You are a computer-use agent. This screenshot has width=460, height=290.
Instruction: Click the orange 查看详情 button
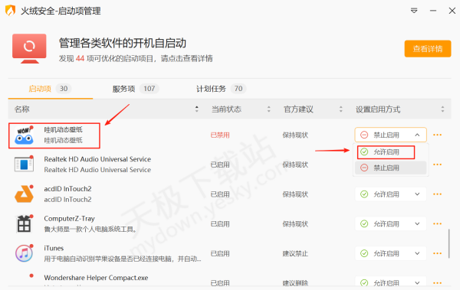coord(428,49)
